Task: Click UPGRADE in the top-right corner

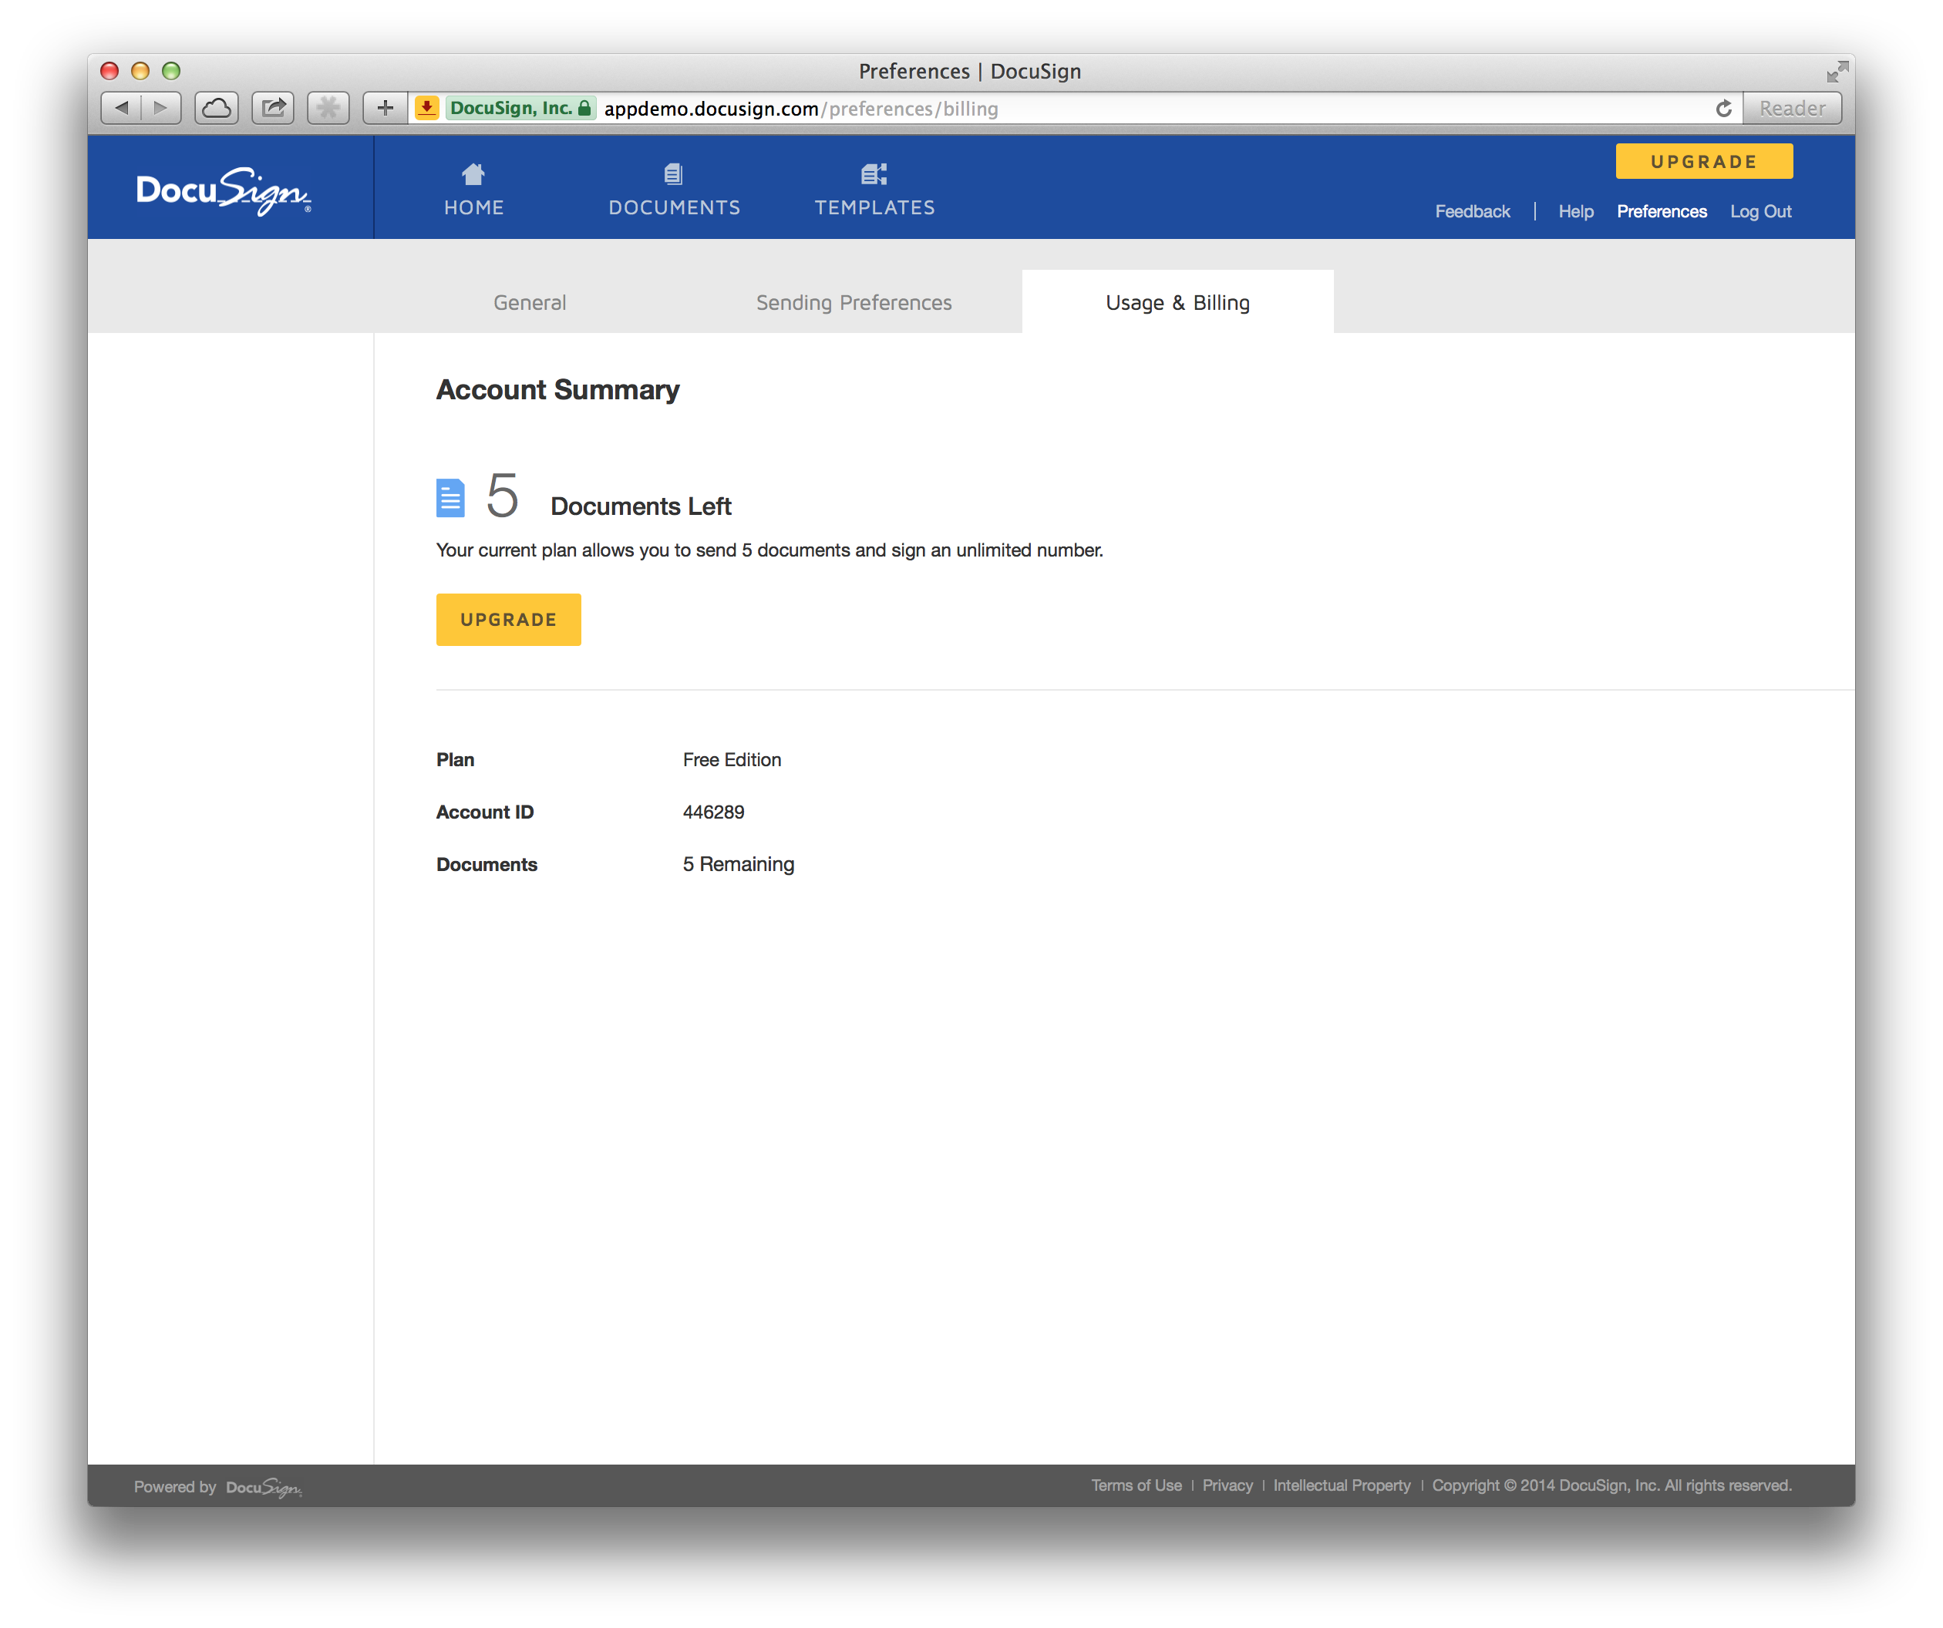Action: pos(1703,161)
